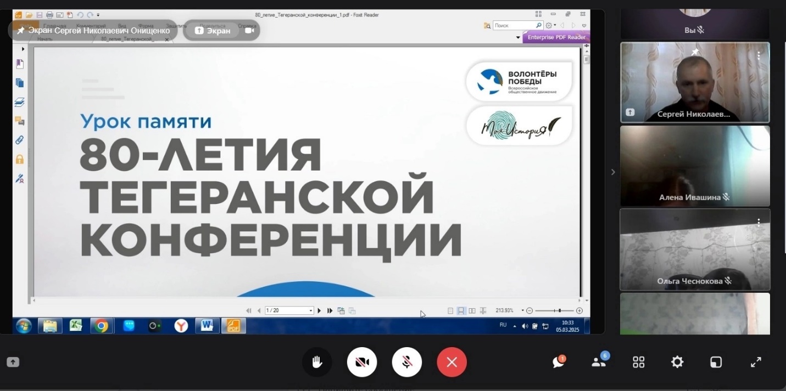Open the Pages thumbnails panel
Screen dimensions: 786x391
click(20, 83)
